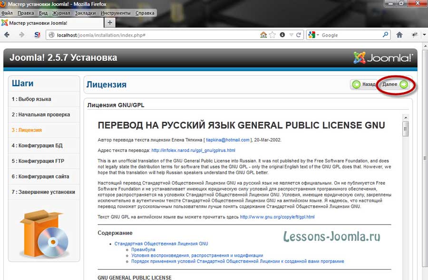
Task: Click step 5: Конфигурация FTP
Action: tap(38, 161)
